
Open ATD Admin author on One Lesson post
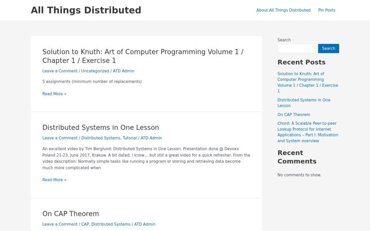pos(151,138)
